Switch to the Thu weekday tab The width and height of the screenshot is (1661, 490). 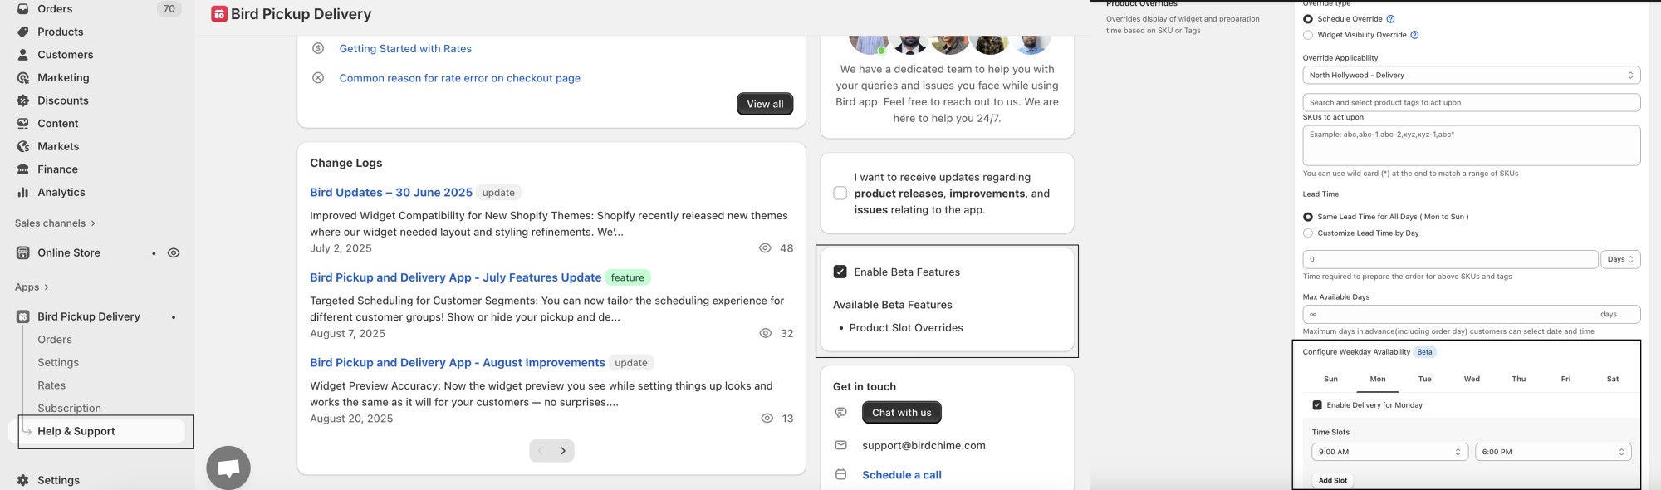[x=1519, y=379]
